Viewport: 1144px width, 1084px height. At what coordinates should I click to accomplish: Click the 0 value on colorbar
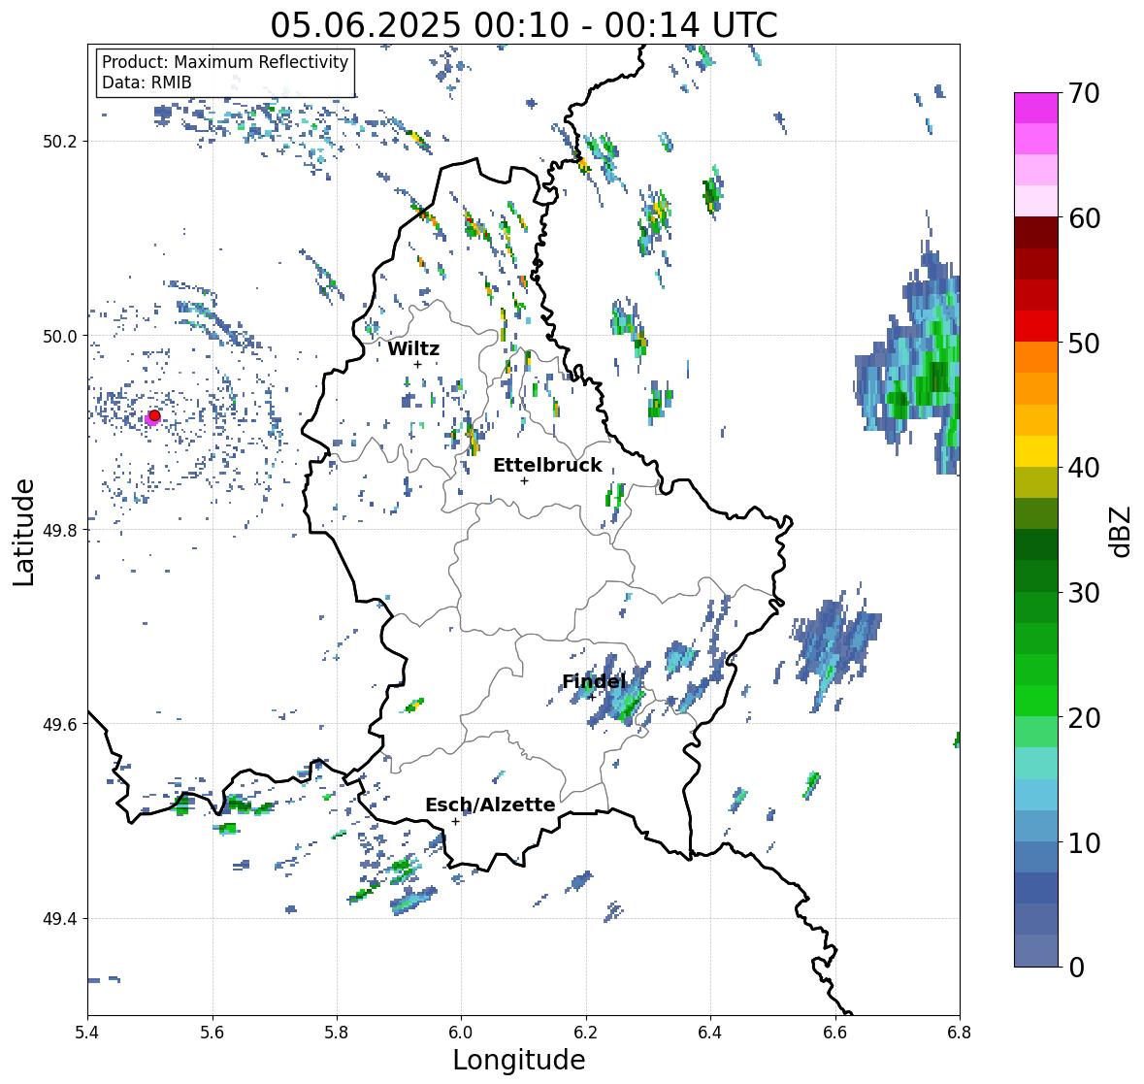point(1076,968)
